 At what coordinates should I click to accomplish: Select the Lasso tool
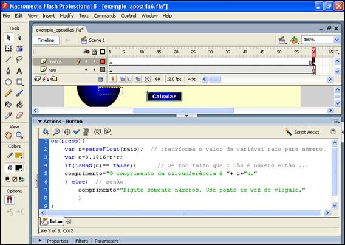19,59
